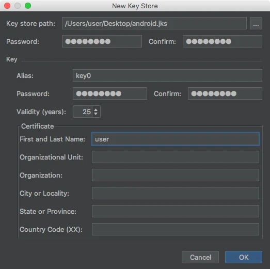This screenshot has width=270, height=269.
Task: Increase Validity years with up arrow
Action: click(96, 109)
